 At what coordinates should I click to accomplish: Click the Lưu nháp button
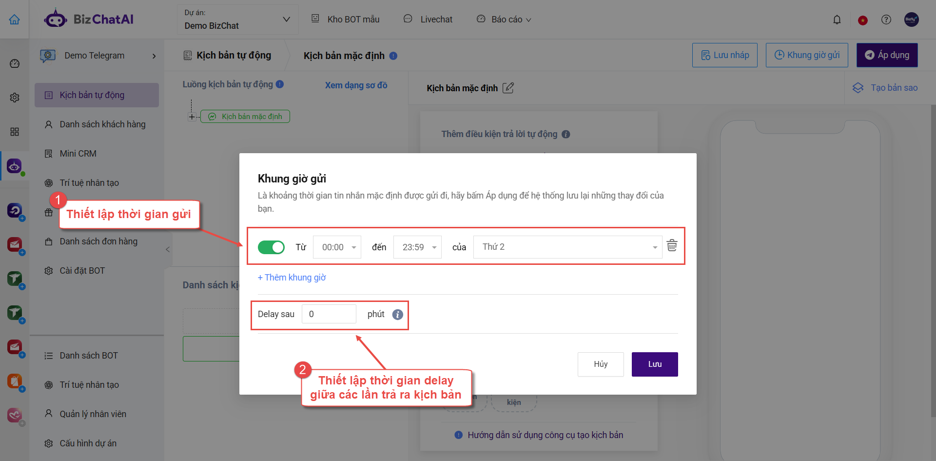725,55
